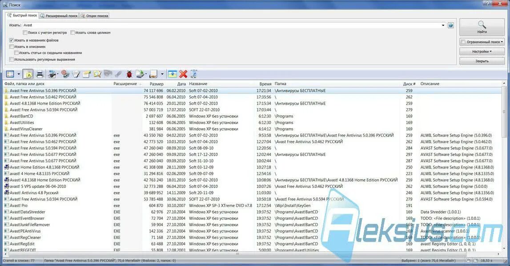Click the target bullseye toolbar icon

[x=65, y=74]
